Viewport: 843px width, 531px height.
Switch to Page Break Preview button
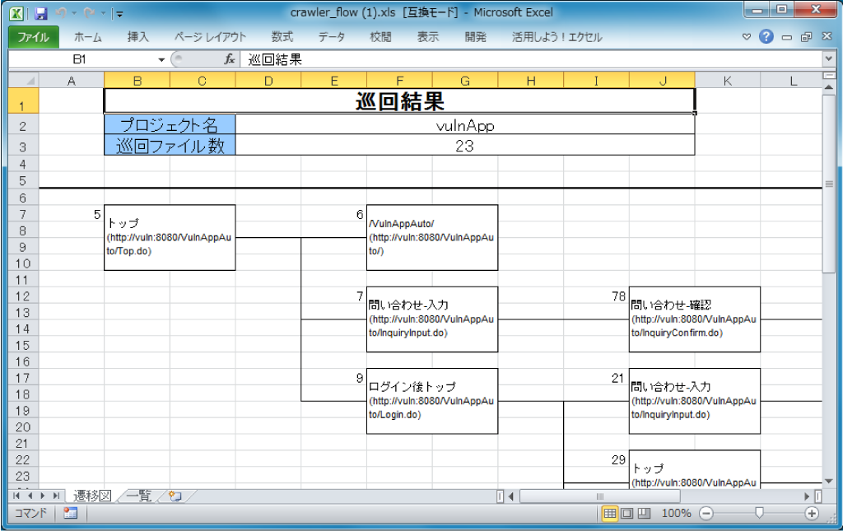(x=644, y=513)
